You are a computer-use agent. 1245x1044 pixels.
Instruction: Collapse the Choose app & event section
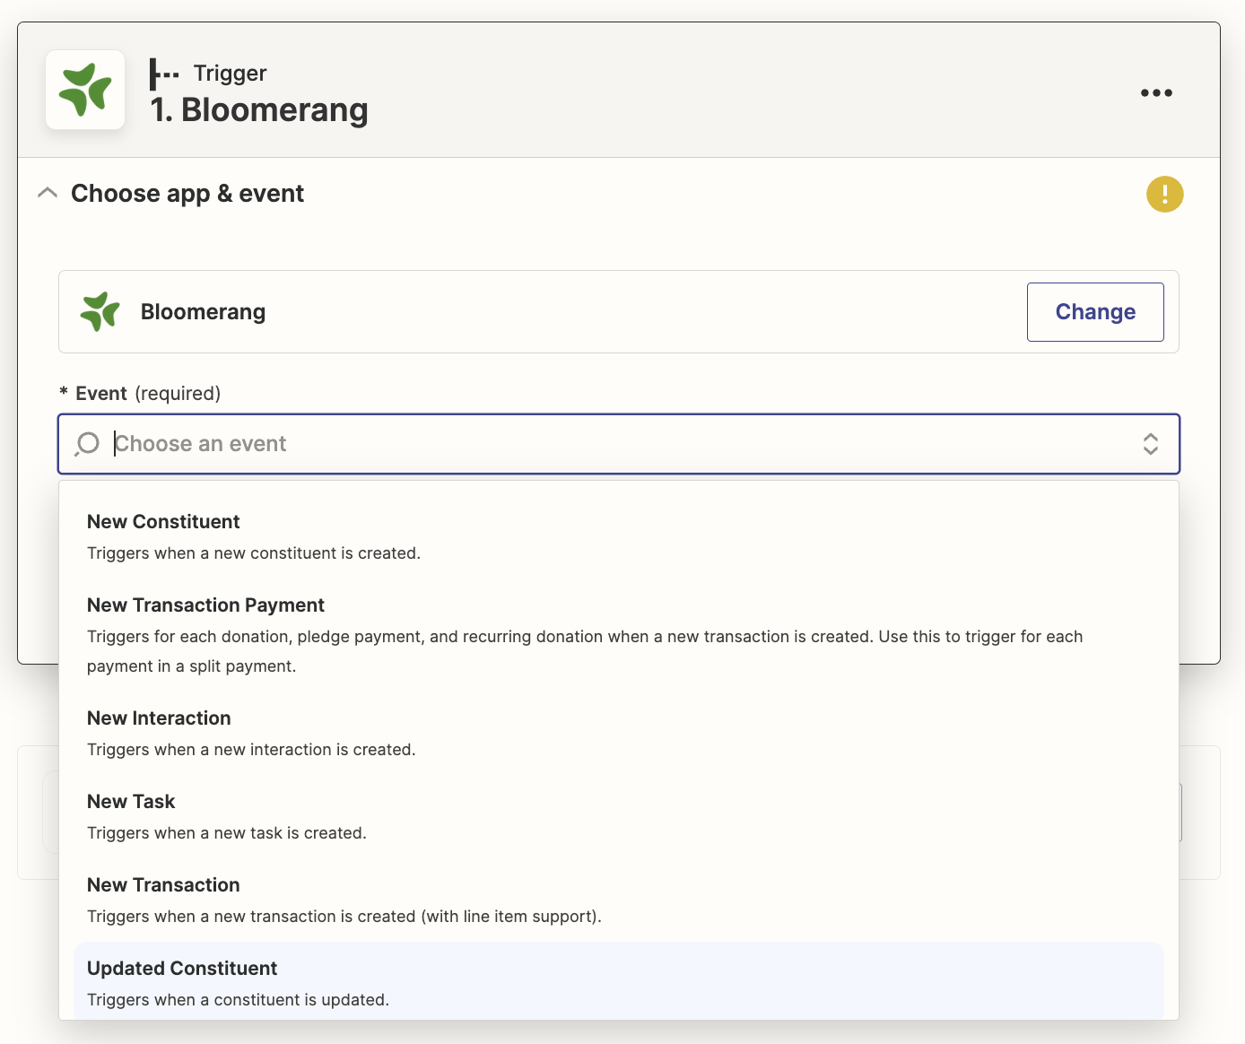pos(48,193)
